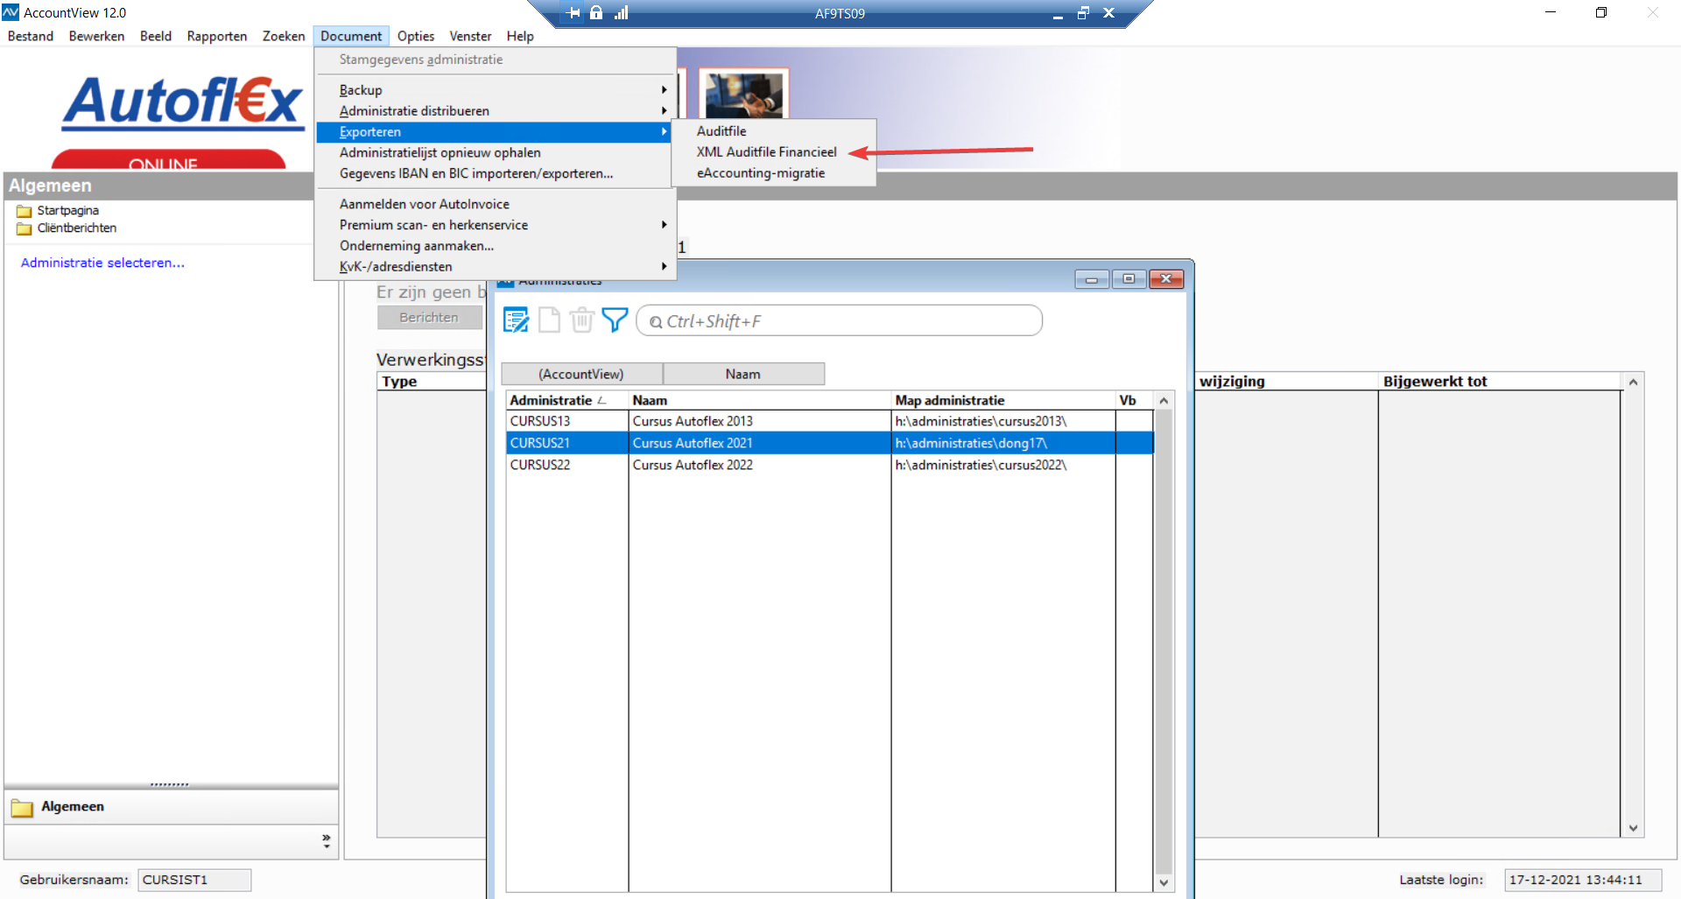The width and height of the screenshot is (1681, 899).
Task: Select the CURSUS13 row
Action: point(829,421)
